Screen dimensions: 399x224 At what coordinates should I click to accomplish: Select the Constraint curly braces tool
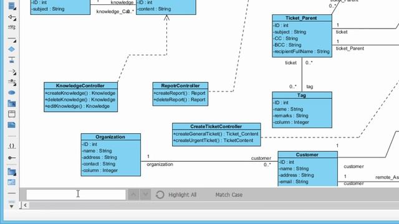[12, 146]
